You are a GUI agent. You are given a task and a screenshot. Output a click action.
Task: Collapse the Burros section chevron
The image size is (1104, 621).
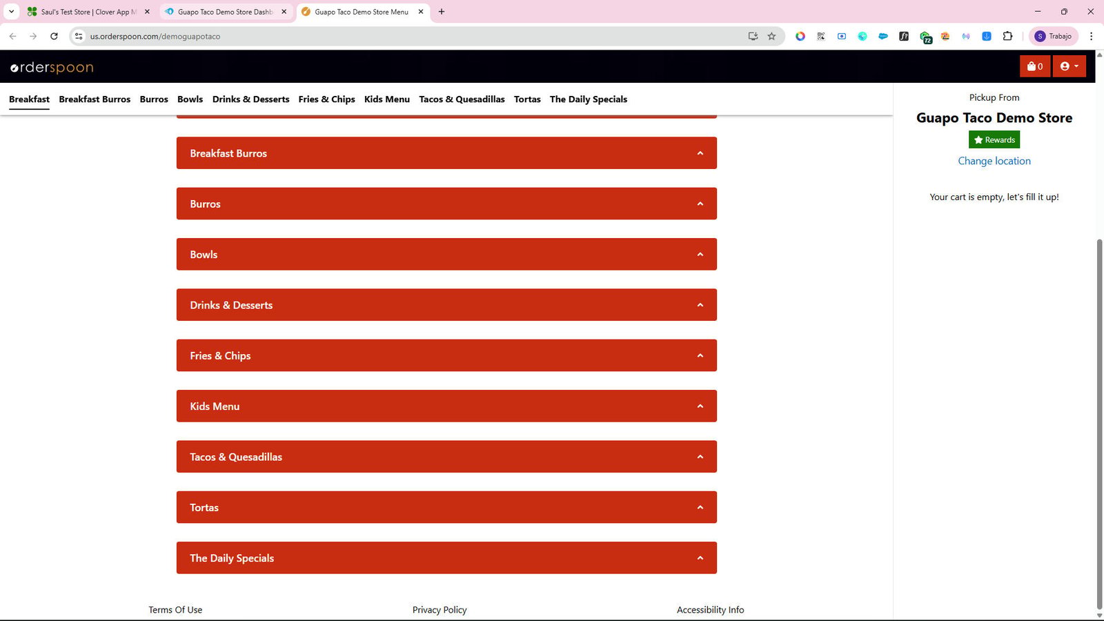[700, 204]
